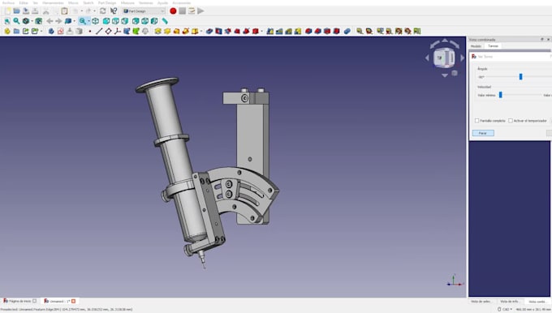
Task: Open the CAD navigation style dropdown in status bar
Action: 505,310
